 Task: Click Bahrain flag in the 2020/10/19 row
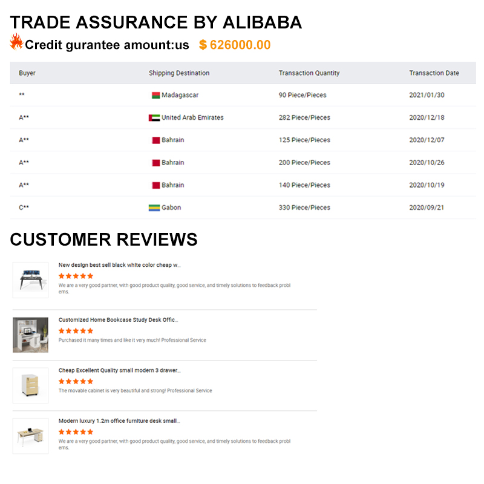pos(155,185)
